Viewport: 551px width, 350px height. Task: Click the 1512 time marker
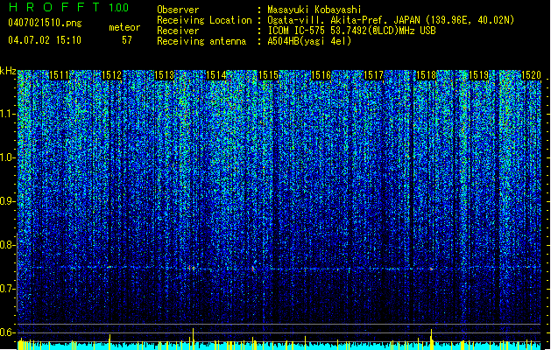pos(111,75)
